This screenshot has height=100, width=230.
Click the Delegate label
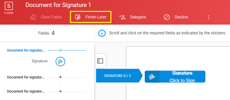(138, 17)
